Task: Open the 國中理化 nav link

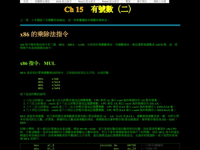Action: (x=142, y=1)
